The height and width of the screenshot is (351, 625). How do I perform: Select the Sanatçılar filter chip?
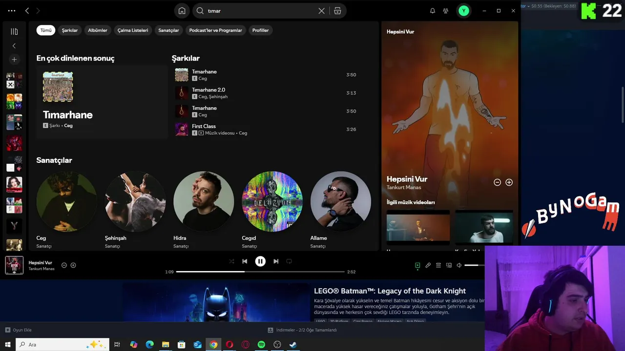(x=168, y=30)
